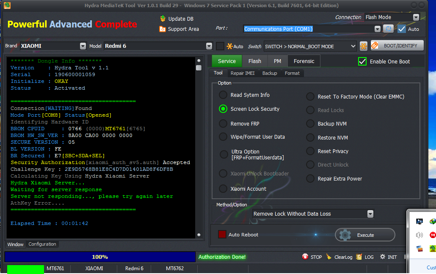The width and height of the screenshot is (436, 274).
Task: Open the Repair IMEI sub-tab
Action: point(243,73)
